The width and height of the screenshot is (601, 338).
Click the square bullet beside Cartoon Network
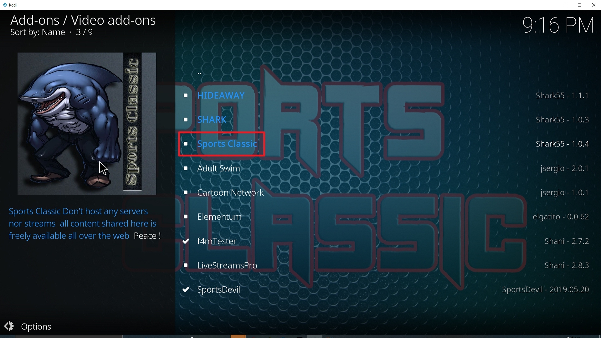click(x=186, y=192)
